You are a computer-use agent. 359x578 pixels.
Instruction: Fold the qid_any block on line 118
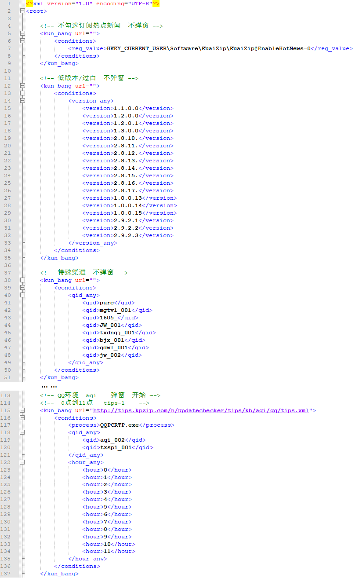pyautogui.click(x=22, y=433)
